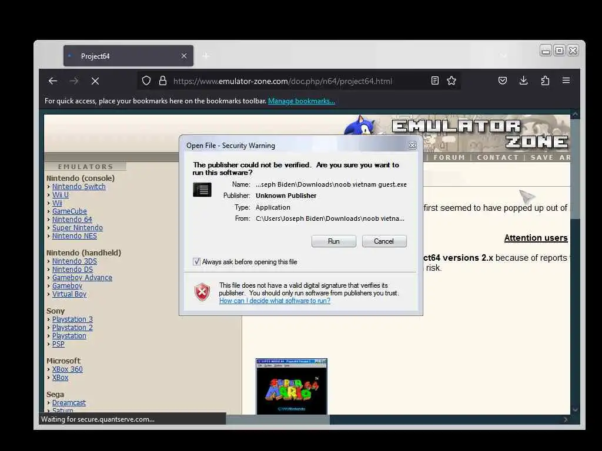Go back using the browser back arrow
602x451 pixels.
coord(53,81)
